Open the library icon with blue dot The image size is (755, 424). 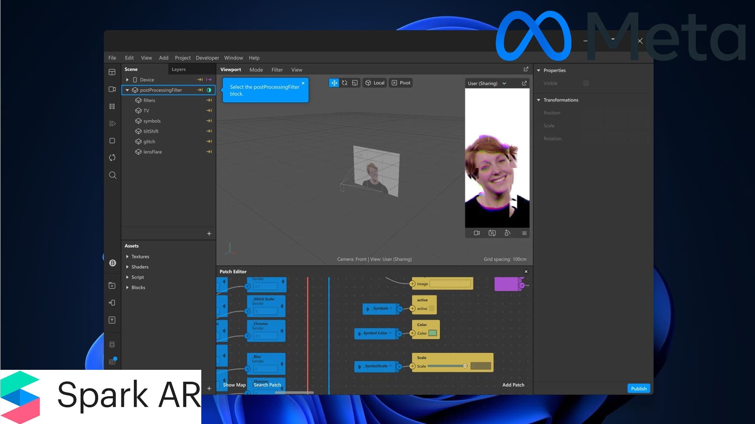tap(112, 361)
